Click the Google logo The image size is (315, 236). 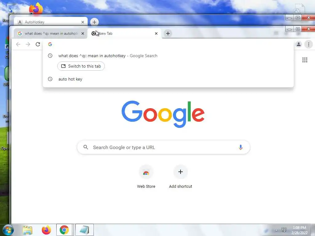(x=163, y=114)
